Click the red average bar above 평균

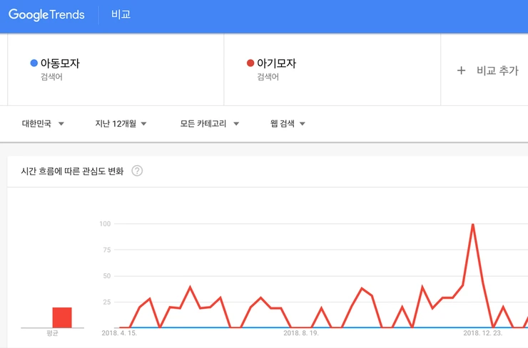click(x=62, y=317)
